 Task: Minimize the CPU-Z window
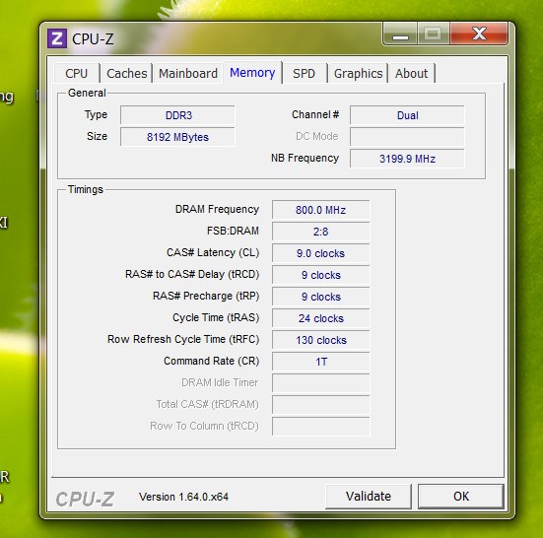tap(400, 34)
